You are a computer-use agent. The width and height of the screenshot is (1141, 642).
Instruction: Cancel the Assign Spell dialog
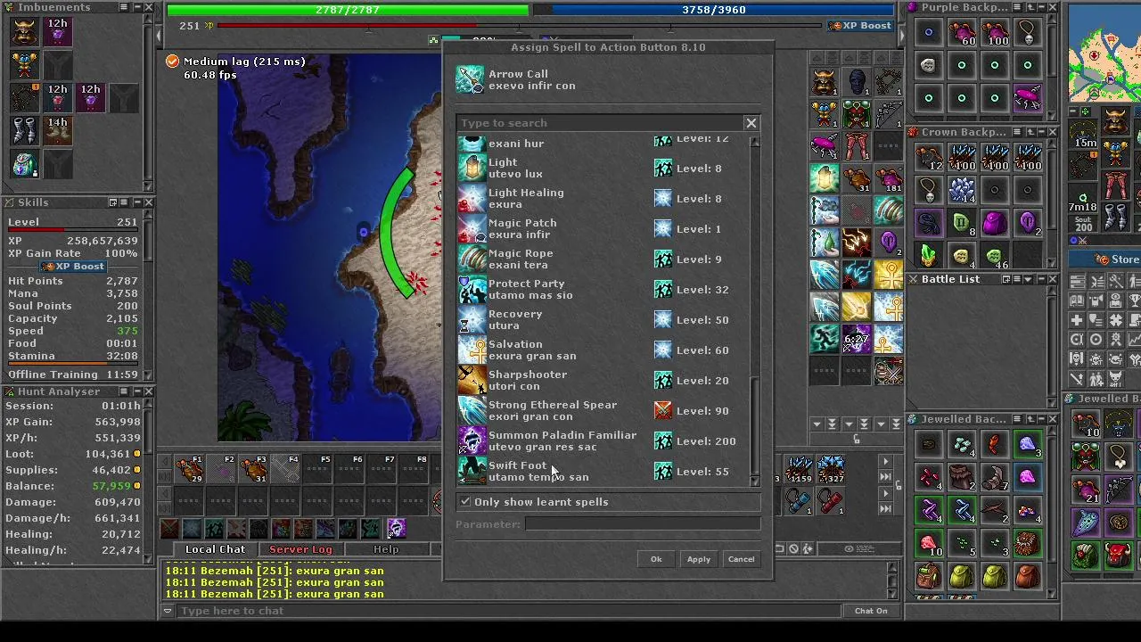742,559
